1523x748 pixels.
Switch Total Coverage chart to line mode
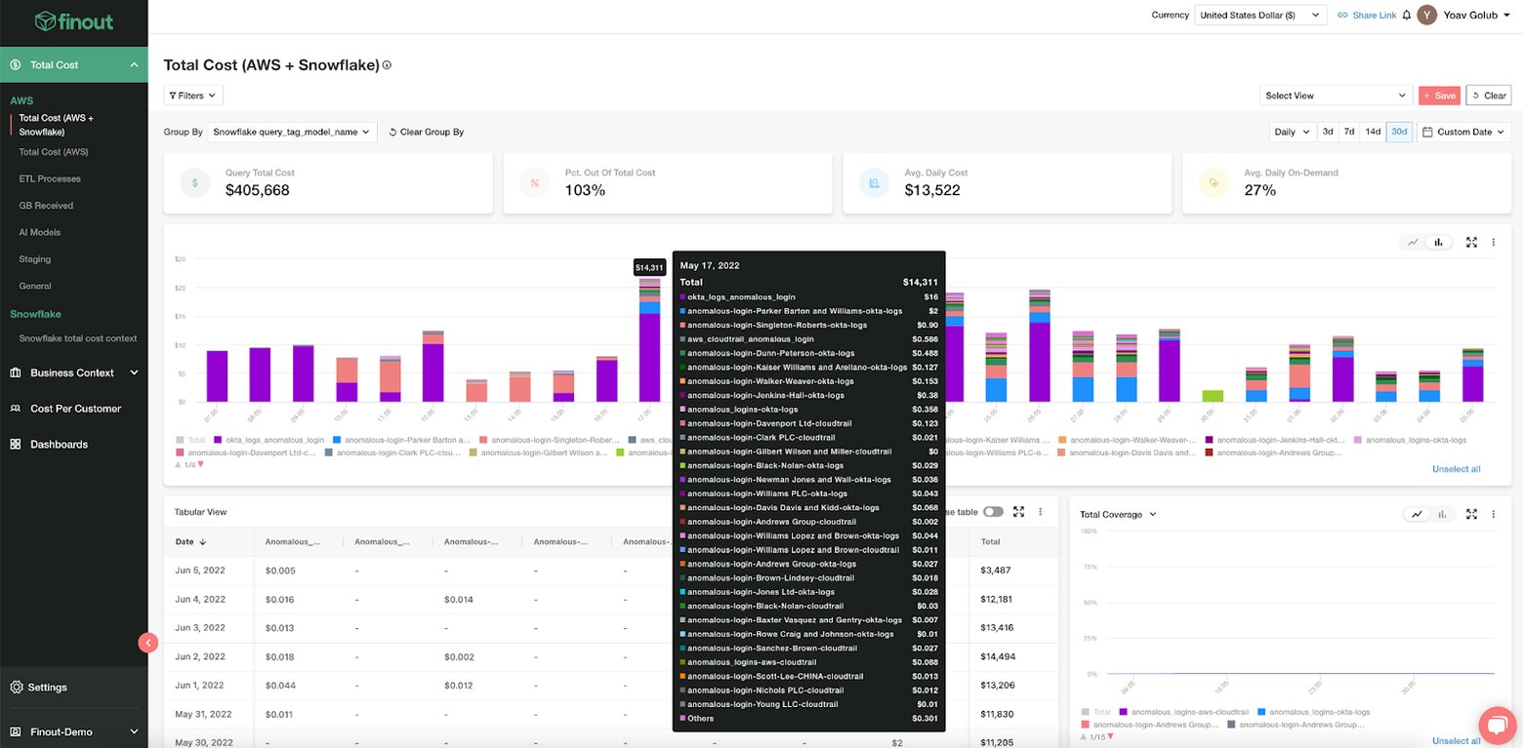coord(1417,514)
